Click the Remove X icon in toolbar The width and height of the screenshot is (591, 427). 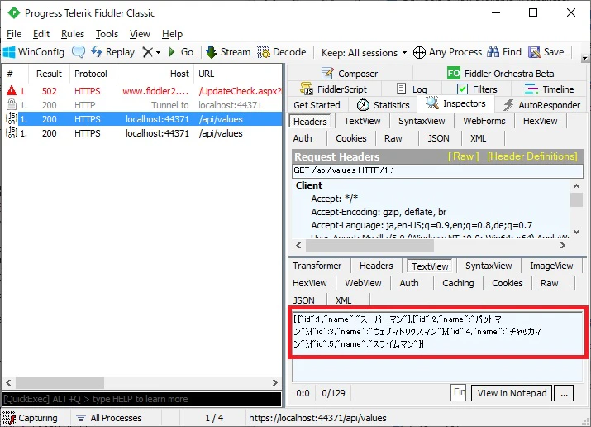pos(148,52)
